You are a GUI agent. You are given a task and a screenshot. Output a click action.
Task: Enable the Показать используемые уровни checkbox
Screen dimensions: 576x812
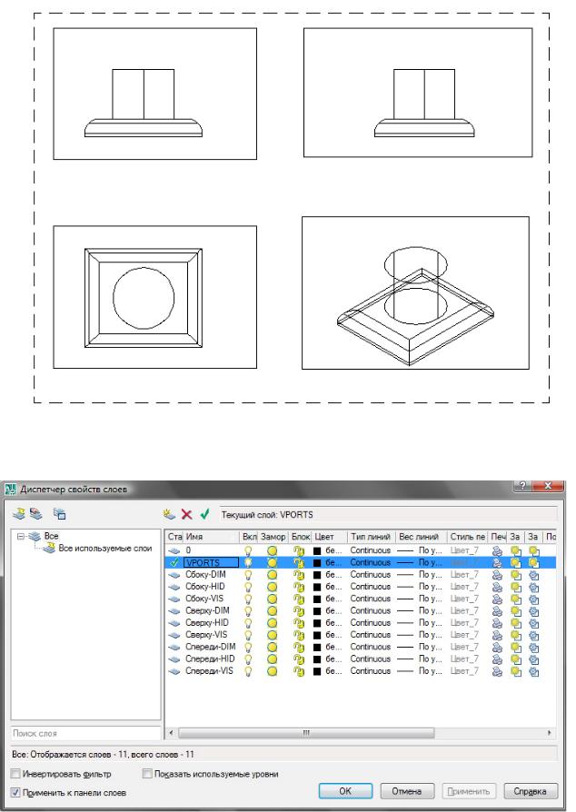[x=147, y=774]
